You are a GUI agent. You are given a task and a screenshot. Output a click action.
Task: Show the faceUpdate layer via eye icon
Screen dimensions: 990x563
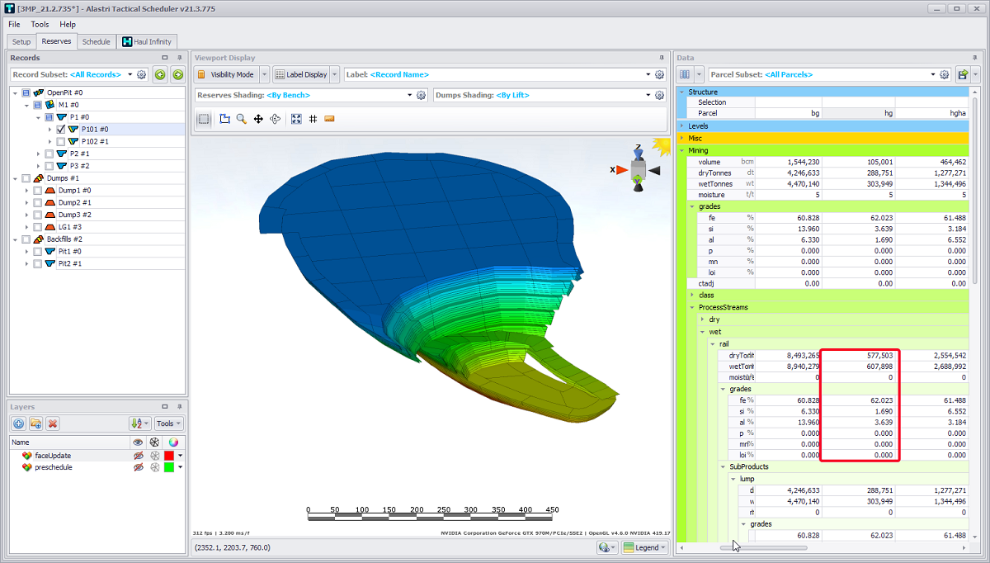[138, 456]
